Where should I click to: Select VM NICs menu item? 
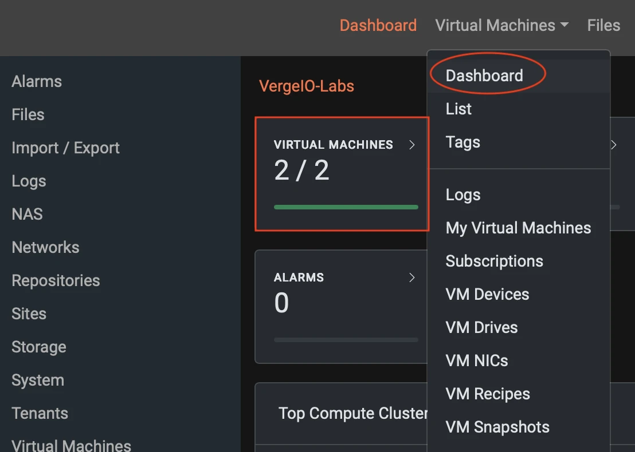[x=477, y=360]
